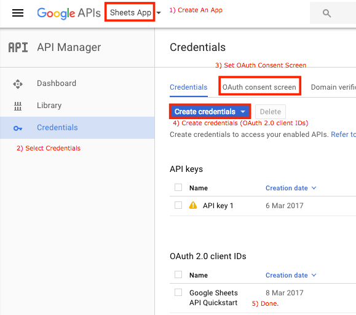
Task: Open API key 1 entry
Action: pyautogui.click(x=218, y=206)
